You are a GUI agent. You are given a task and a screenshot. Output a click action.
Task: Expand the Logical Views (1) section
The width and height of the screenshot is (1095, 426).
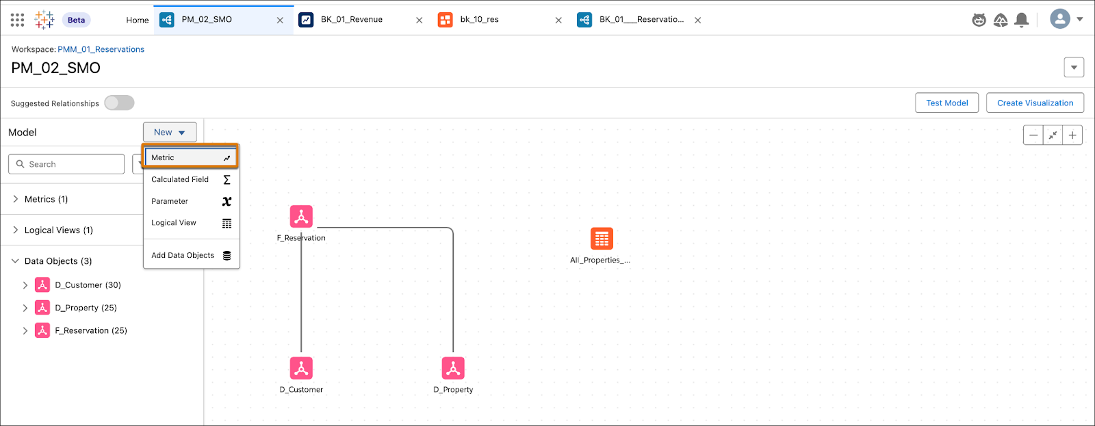pos(16,230)
